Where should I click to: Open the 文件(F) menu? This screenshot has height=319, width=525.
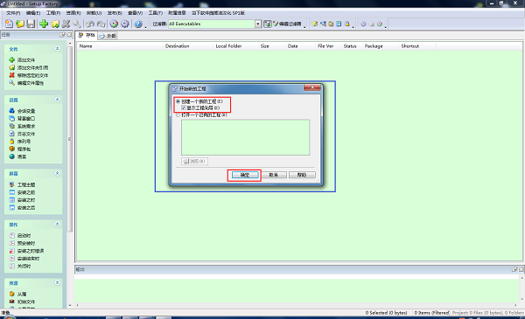click(x=13, y=13)
